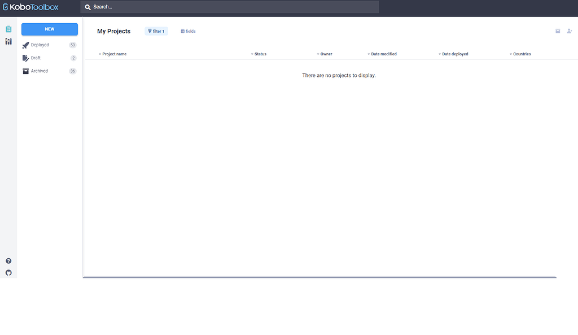Open the Archived box filter icon

point(25,71)
